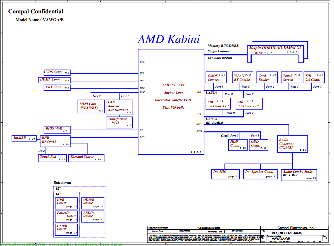Click the Audio Combo Jacks block
Screen dimensions: 334x246
299,175
